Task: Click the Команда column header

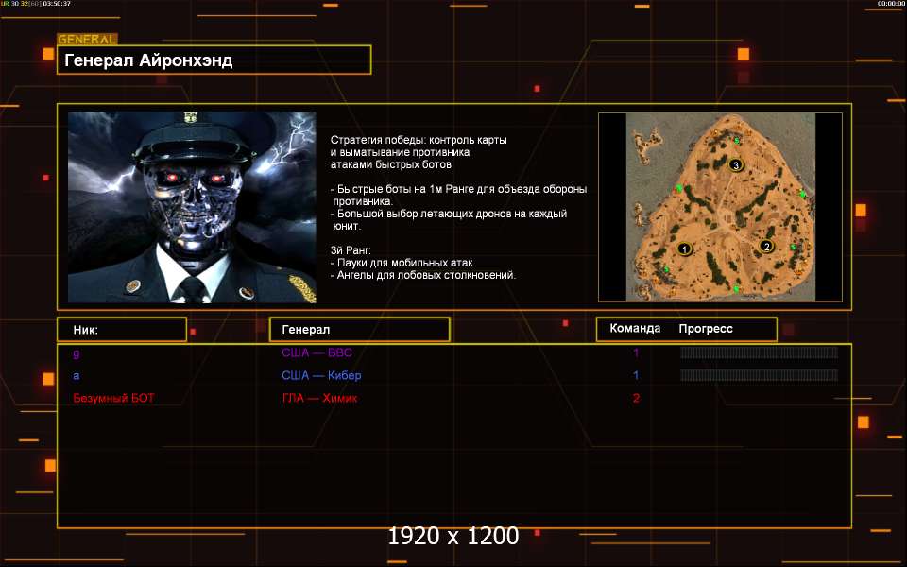Action: pyautogui.click(x=635, y=328)
